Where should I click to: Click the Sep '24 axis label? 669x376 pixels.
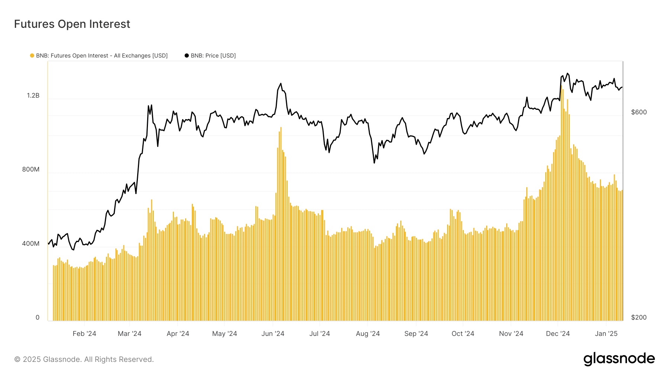[x=416, y=333]
